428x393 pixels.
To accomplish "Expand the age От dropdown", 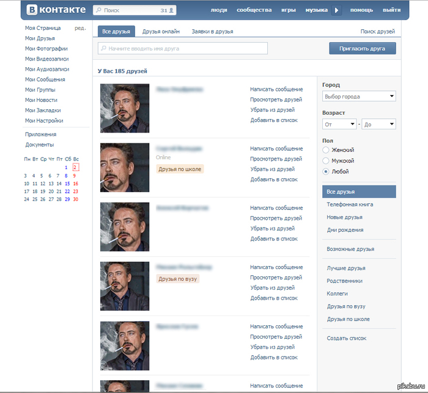I will (x=339, y=124).
